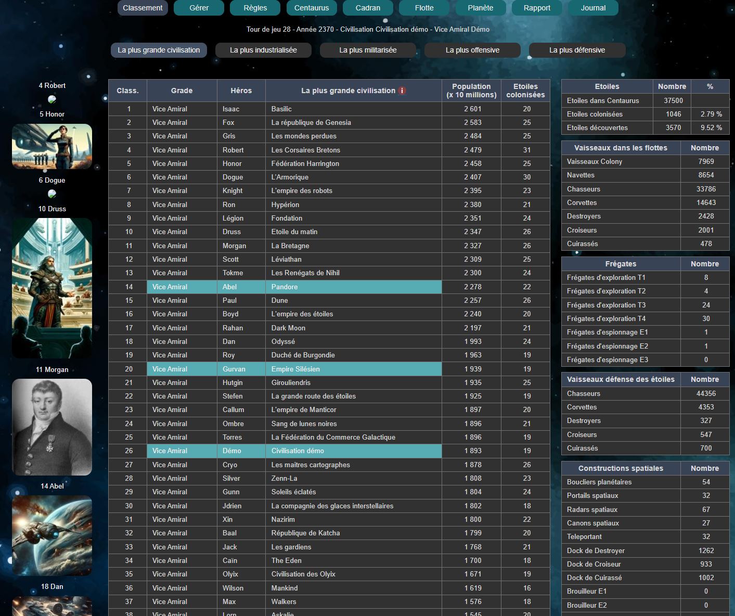Open the Planète tab
This screenshot has width=735, height=616.
point(481,8)
